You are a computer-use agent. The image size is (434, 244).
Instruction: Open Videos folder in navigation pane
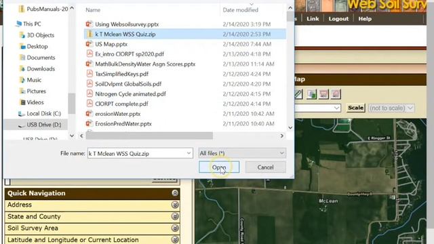pyautogui.click(x=32, y=102)
